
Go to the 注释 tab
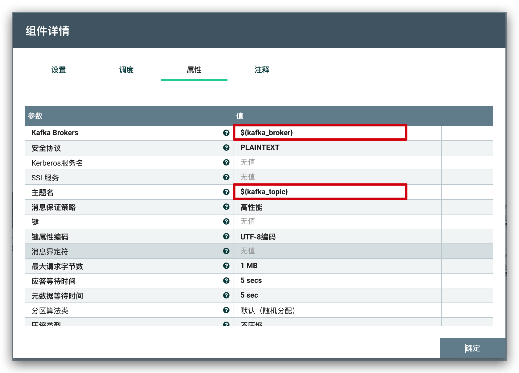click(262, 70)
